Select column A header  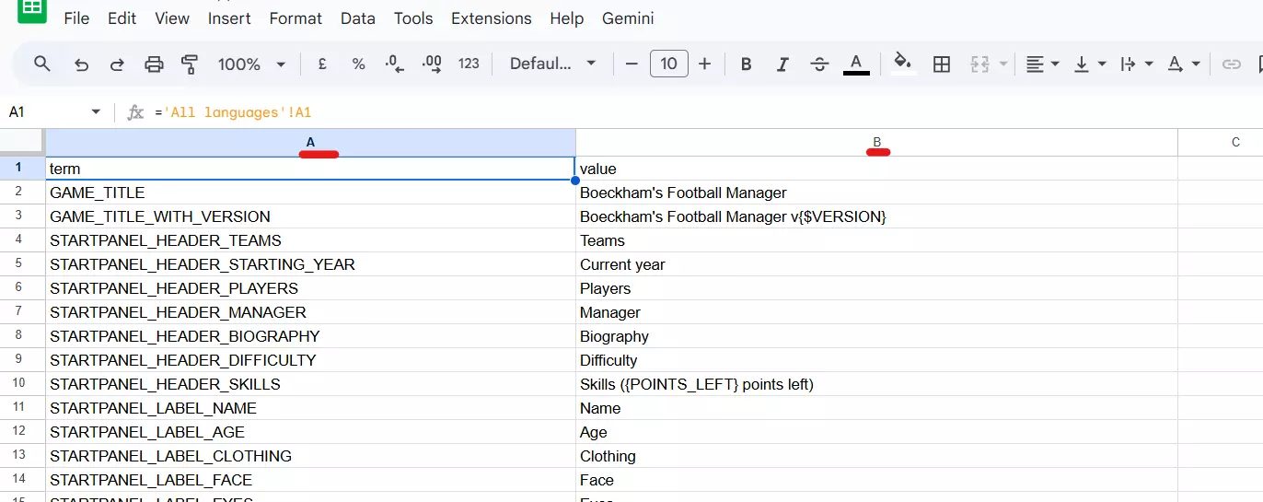click(310, 142)
